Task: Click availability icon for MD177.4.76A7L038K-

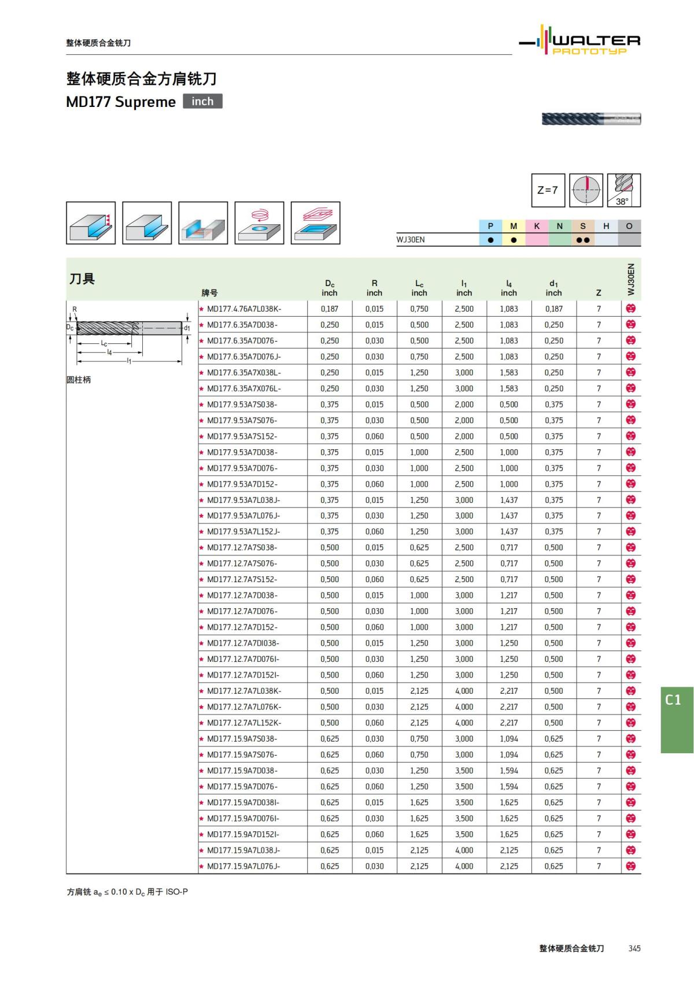Action: click(x=631, y=309)
